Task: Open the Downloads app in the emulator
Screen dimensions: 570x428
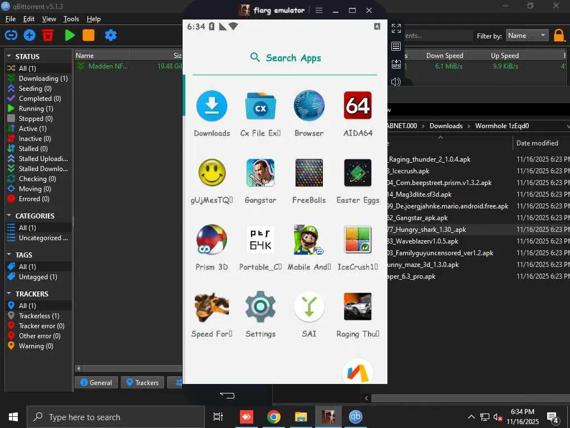Action: pyautogui.click(x=212, y=106)
